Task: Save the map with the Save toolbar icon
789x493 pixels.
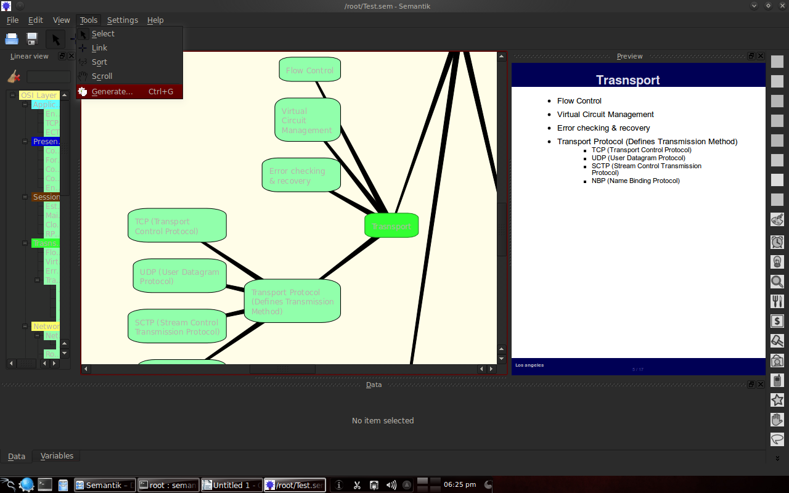Action: coord(31,38)
